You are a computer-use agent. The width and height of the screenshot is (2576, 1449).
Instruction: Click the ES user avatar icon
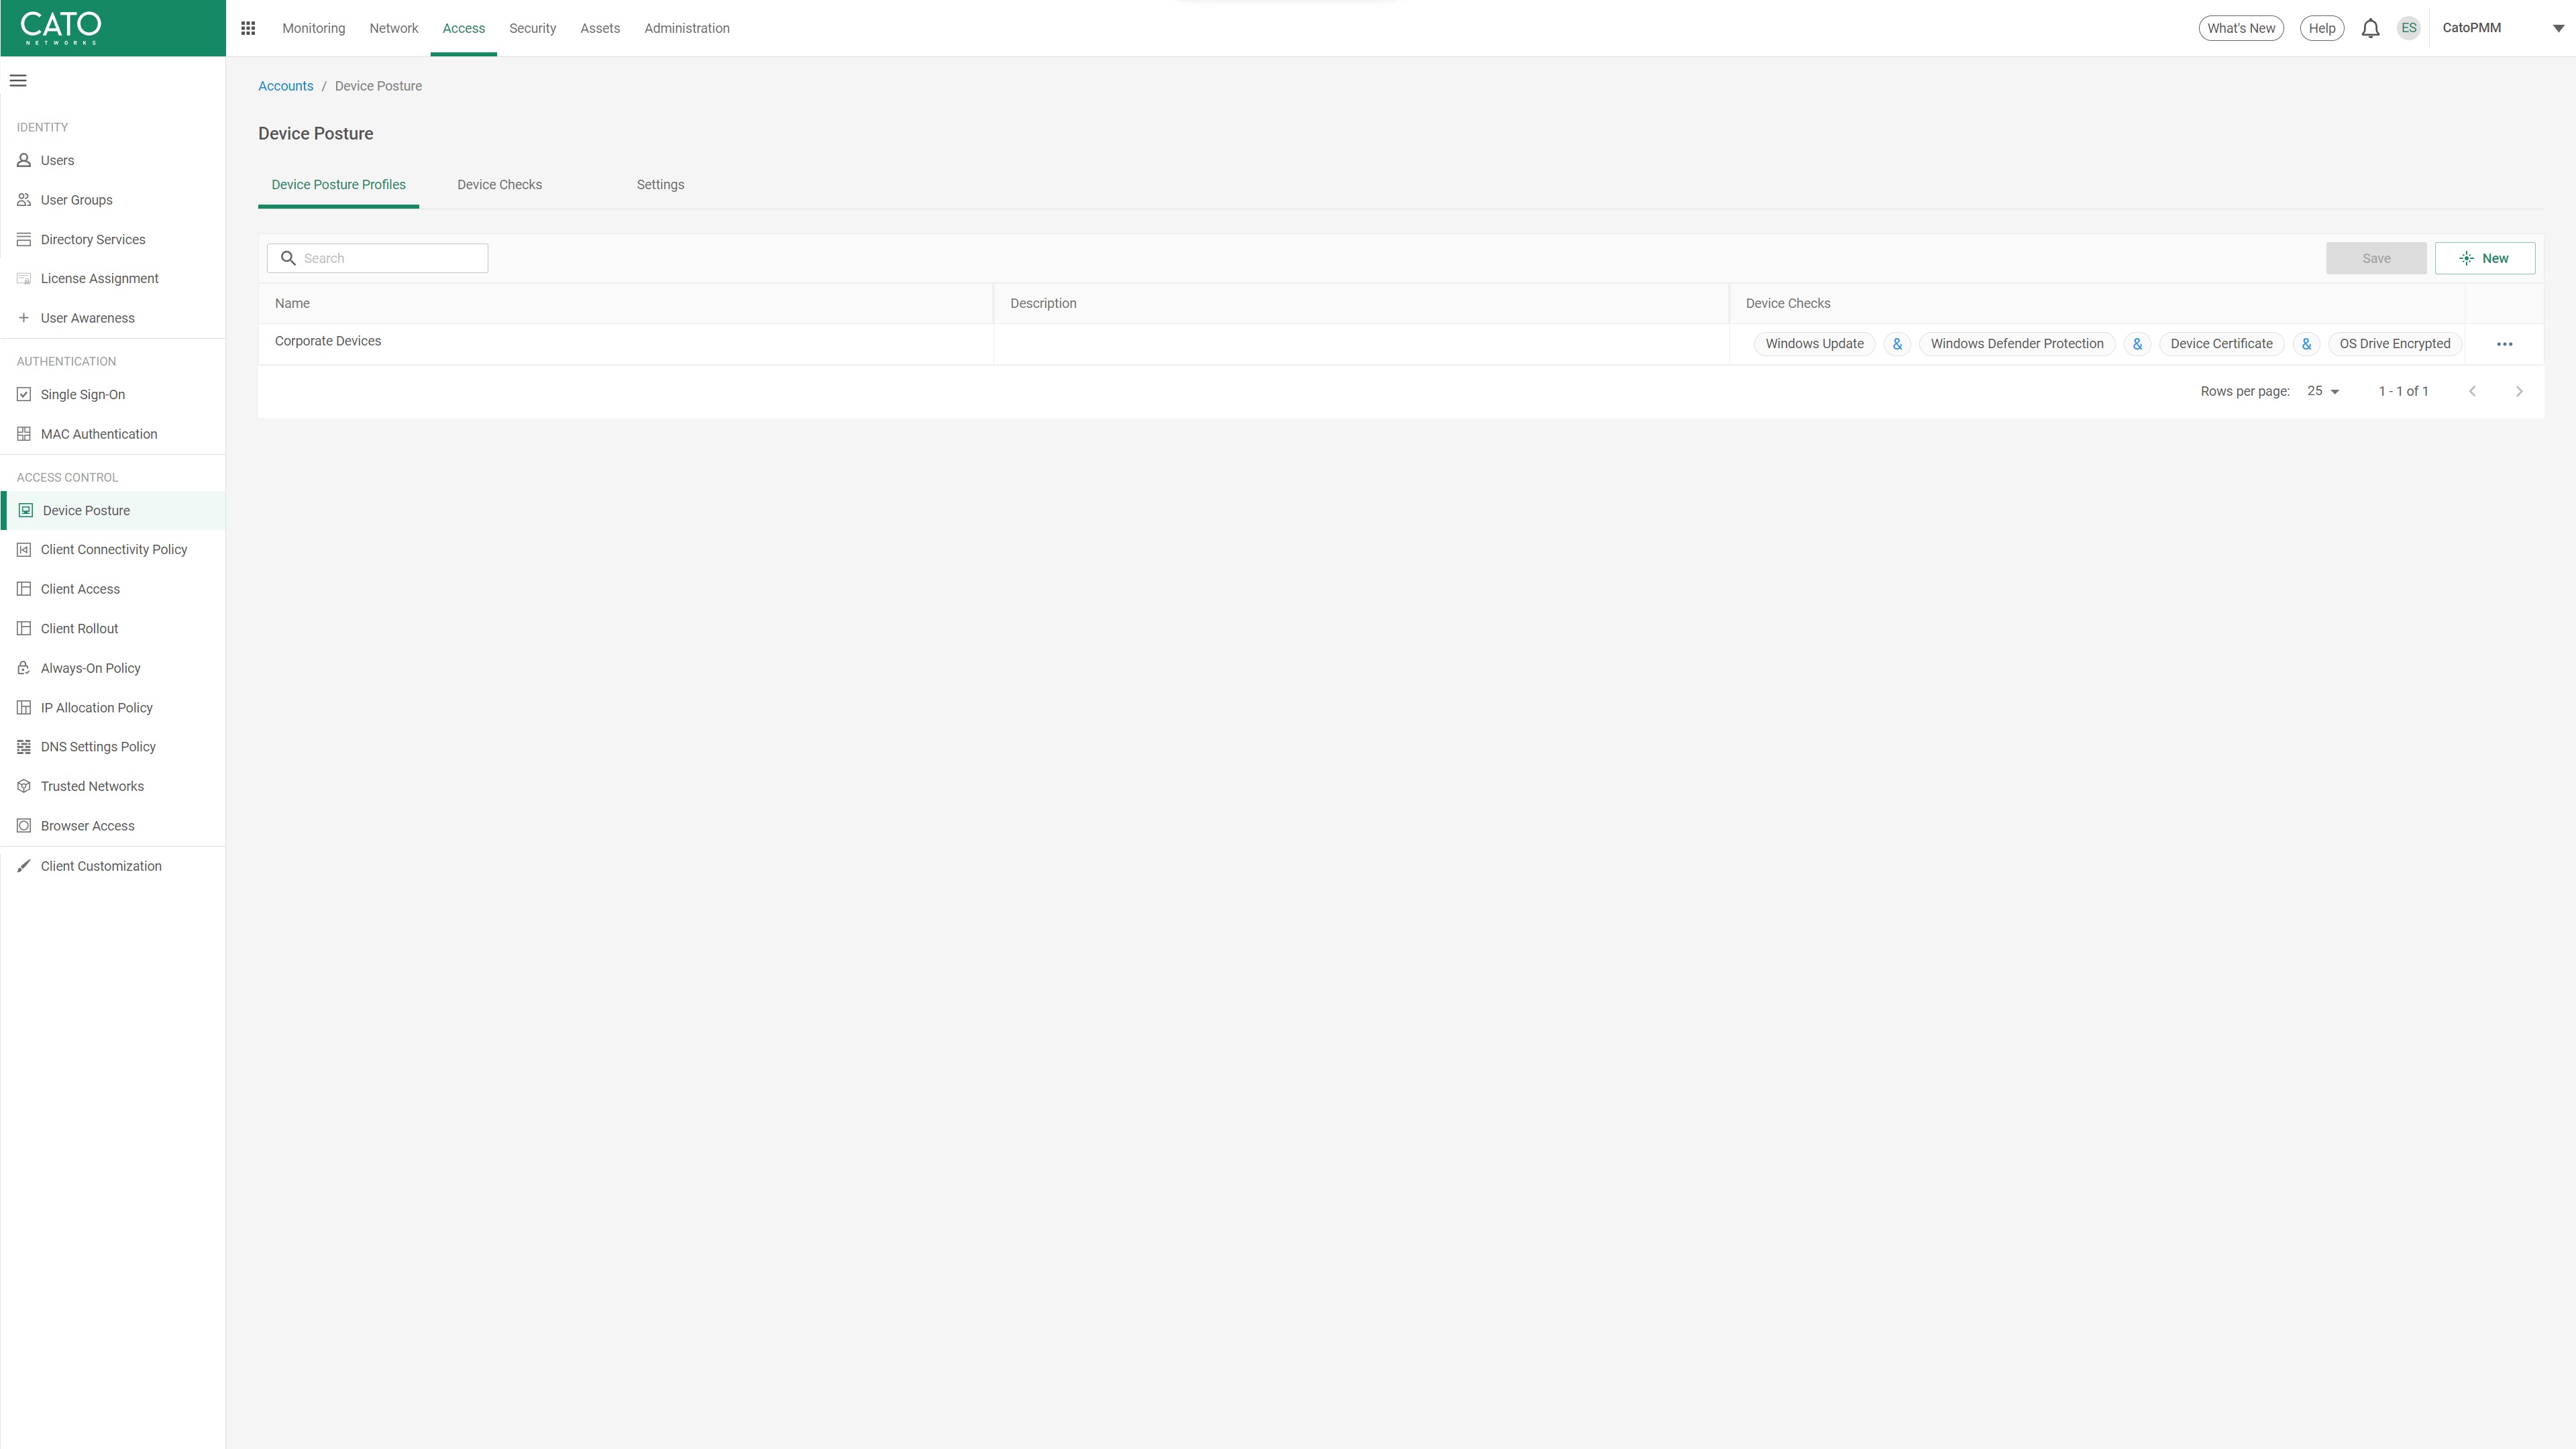tap(2408, 28)
